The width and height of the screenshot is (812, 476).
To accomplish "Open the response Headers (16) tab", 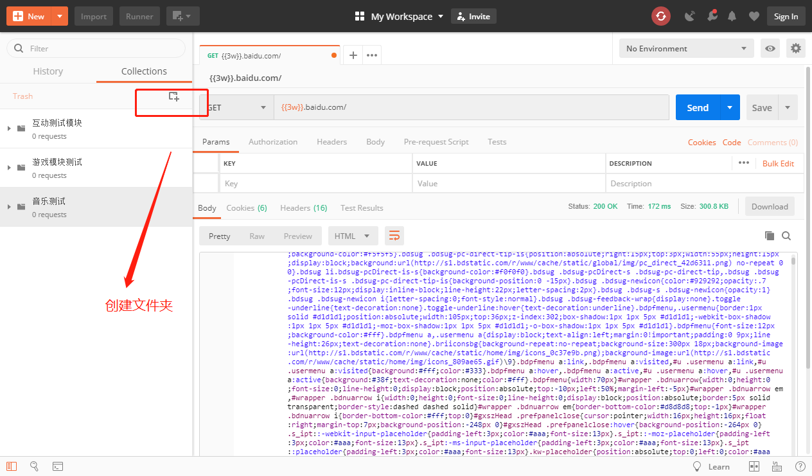I will [304, 207].
